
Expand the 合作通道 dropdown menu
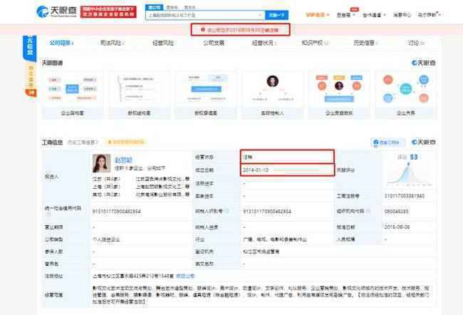click(x=375, y=14)
